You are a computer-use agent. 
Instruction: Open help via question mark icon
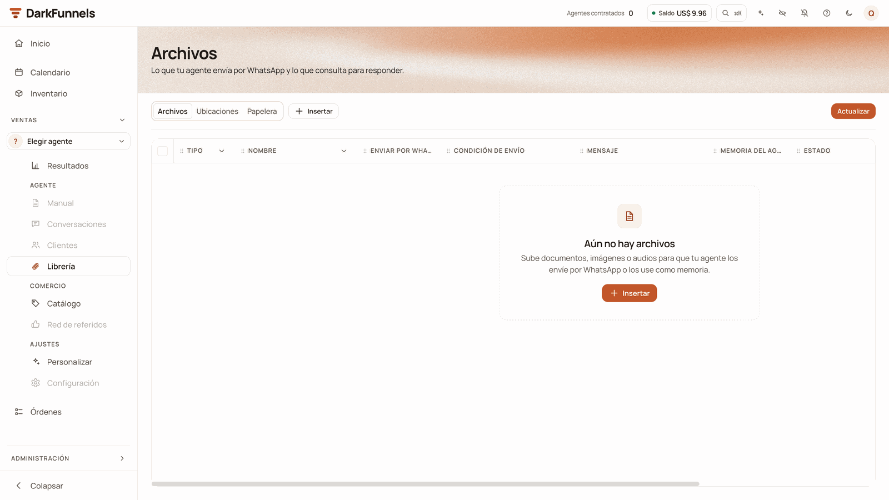[x=827, y=13]
